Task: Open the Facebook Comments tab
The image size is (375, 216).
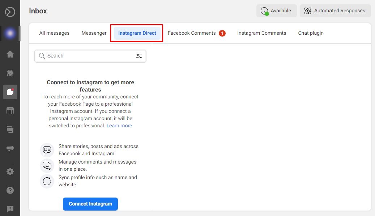Action: tap(192, 33)
